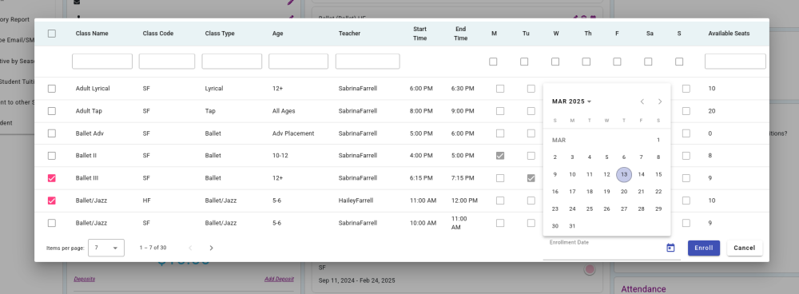The height and width of the screenshot is (294, 799).
Task: Click the 1 – 7 of 30 pagination text
Action: click(153, 248)
